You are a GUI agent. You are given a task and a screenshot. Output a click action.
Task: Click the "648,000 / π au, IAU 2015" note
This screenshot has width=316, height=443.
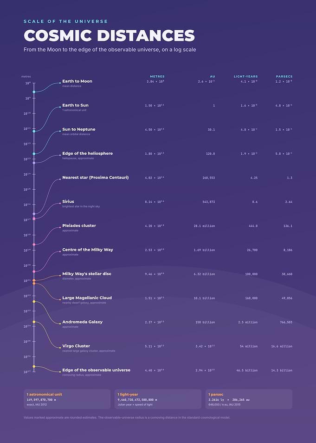click(x=225, y=404)
